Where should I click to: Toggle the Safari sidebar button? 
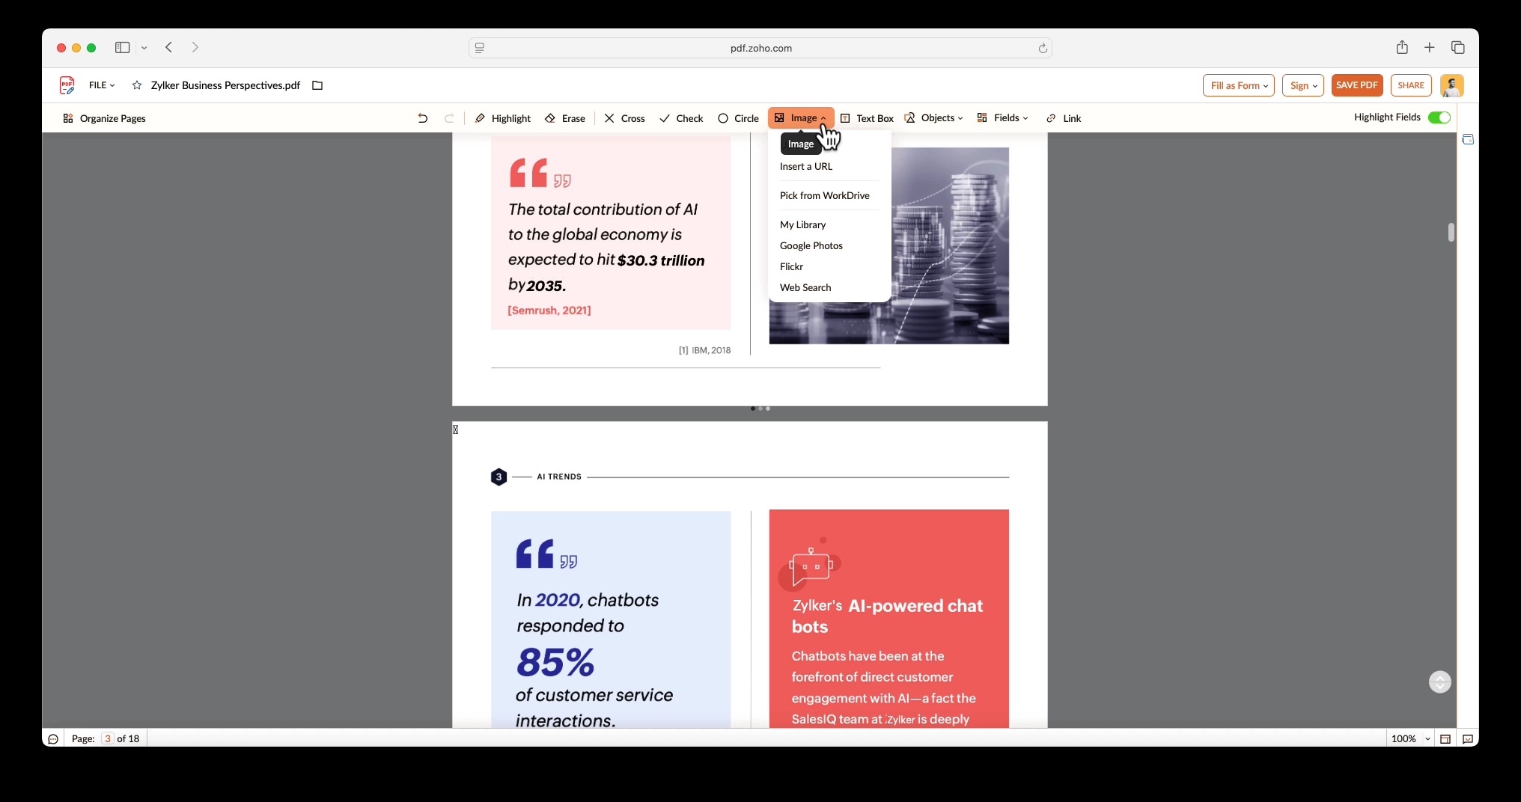point(121,47)
